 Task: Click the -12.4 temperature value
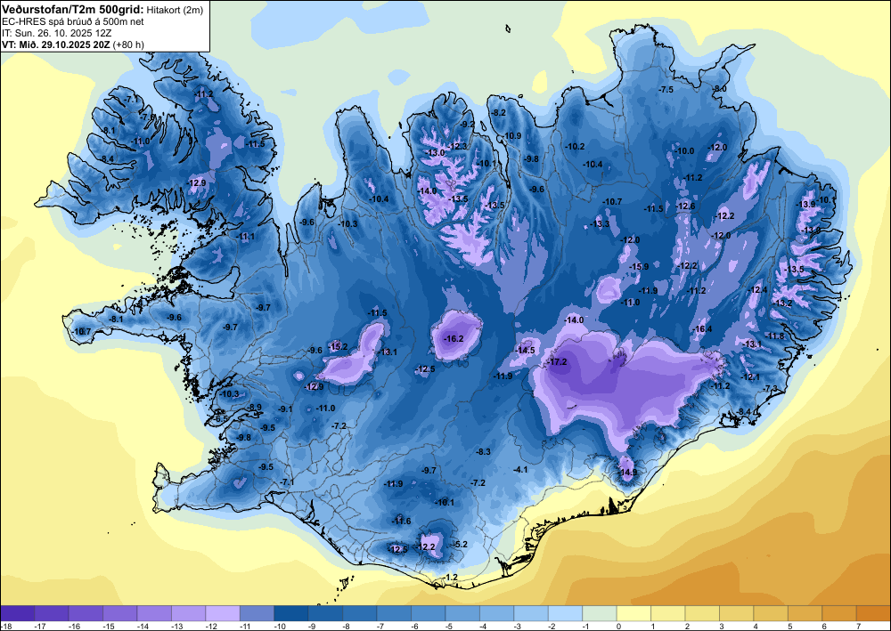point(757,290)
